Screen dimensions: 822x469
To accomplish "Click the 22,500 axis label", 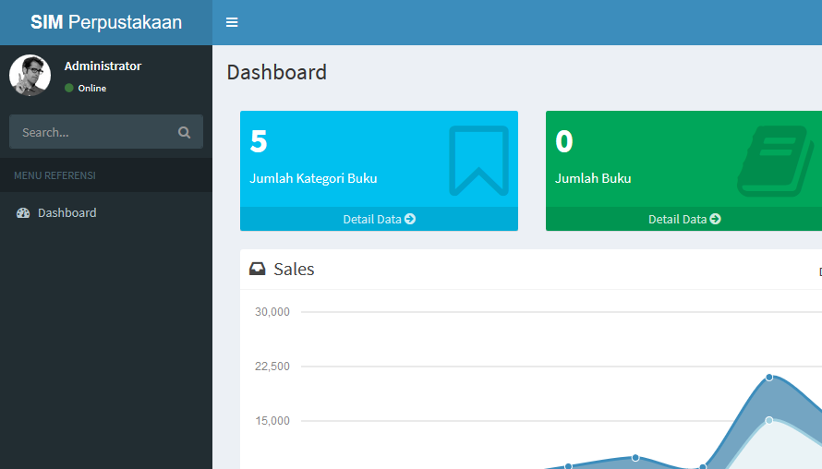I will (272, 367).
